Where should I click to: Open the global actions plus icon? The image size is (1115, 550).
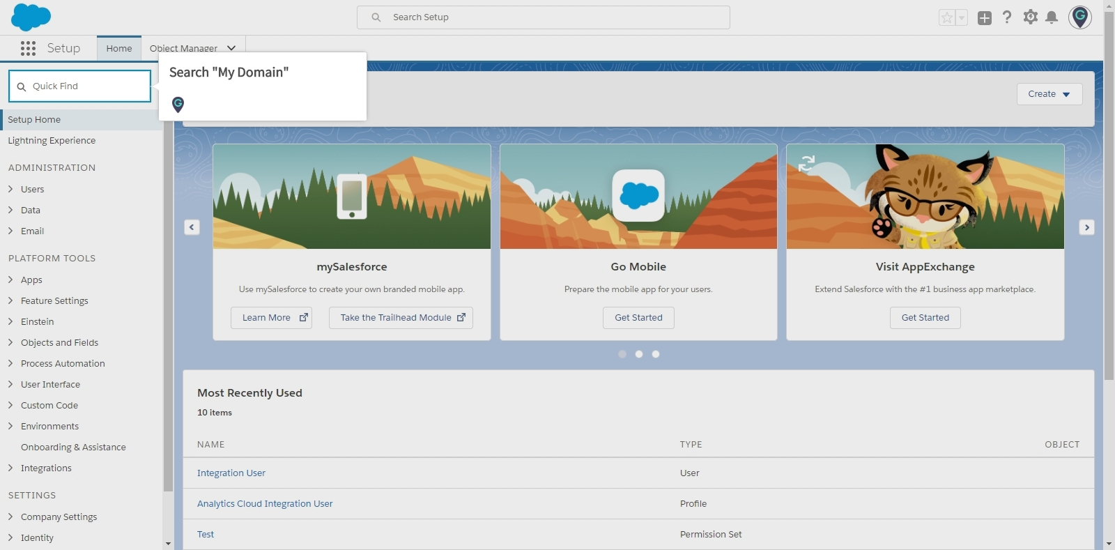(x=985, y=18)
